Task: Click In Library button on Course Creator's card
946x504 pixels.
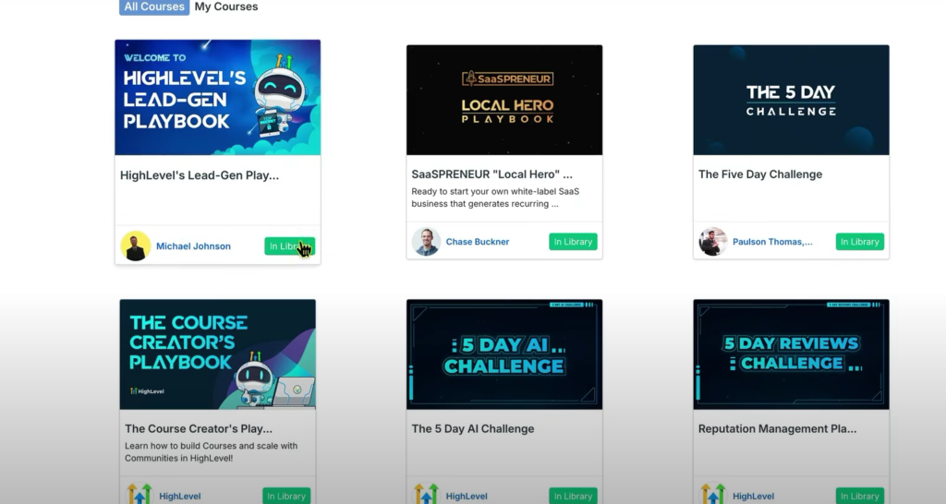Action: tap(286, 497)
